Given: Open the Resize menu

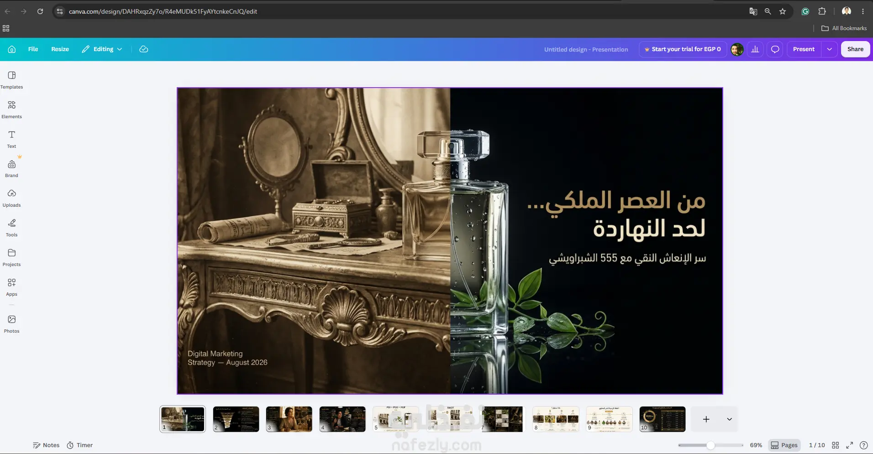Looking at the screenshot, I should tap(60, 49).
